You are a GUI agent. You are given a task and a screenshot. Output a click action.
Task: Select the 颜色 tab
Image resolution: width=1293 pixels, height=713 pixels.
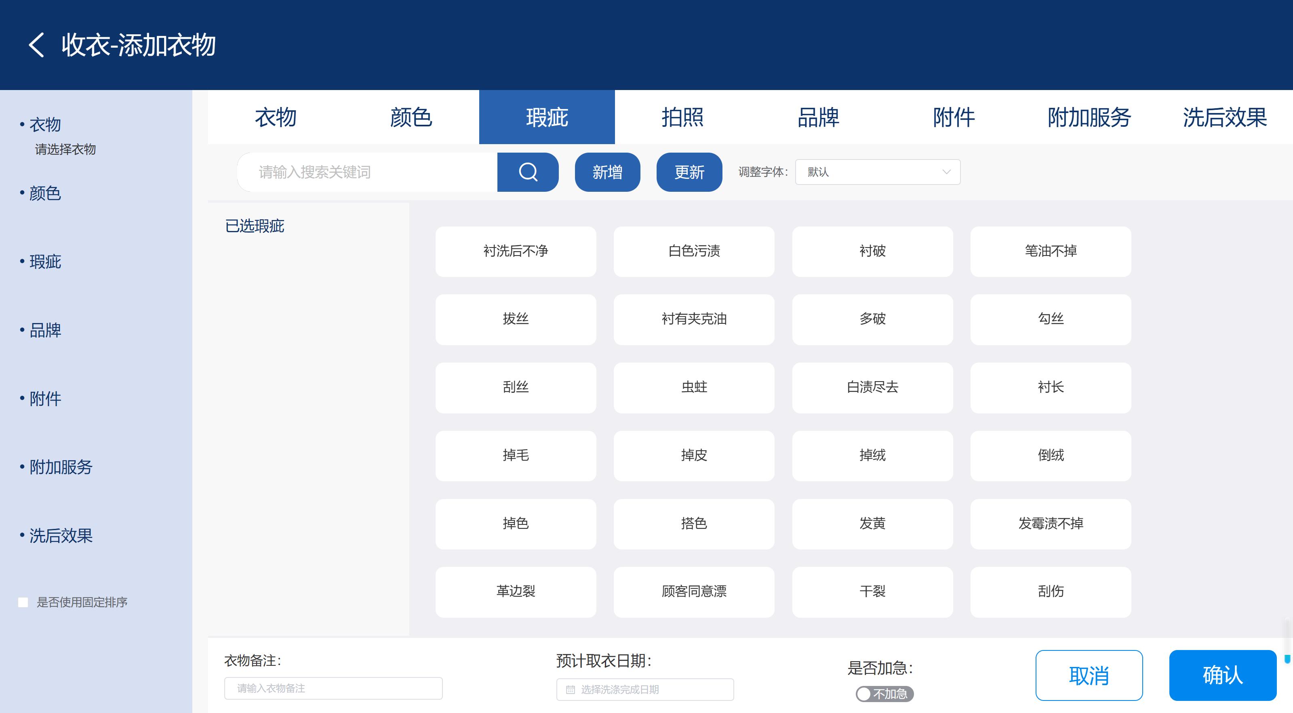point(411,117)
